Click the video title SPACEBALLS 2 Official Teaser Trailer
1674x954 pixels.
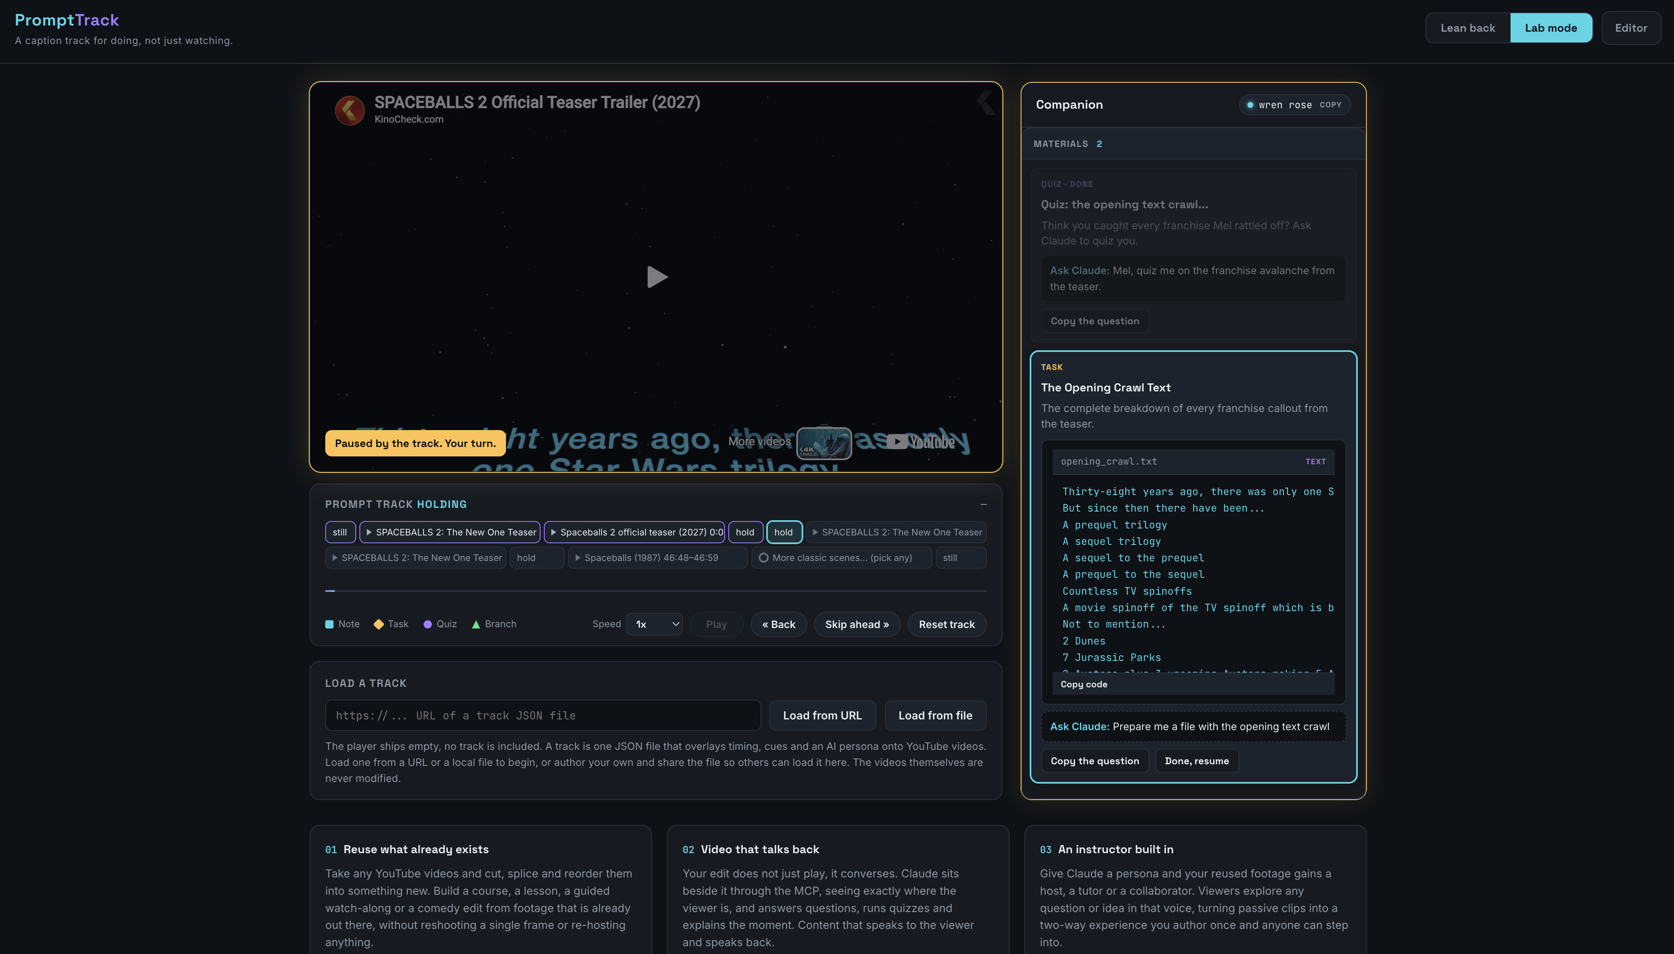coord(537,102)
